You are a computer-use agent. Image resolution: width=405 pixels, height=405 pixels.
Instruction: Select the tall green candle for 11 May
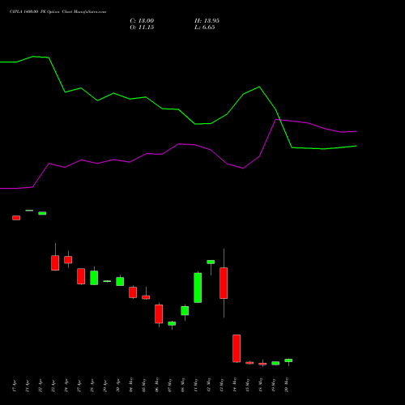point(198,288)
